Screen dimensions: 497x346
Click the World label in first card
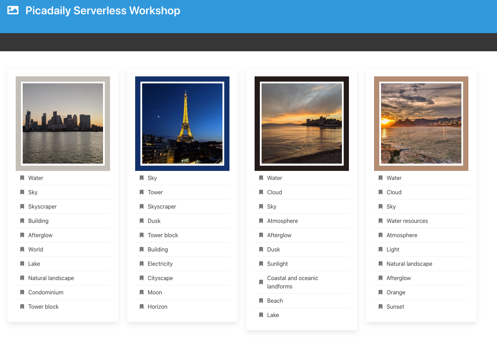36,249
